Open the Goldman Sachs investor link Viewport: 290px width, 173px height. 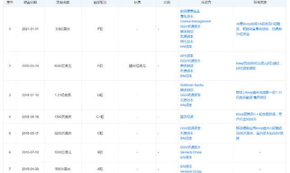coord(192,85)
